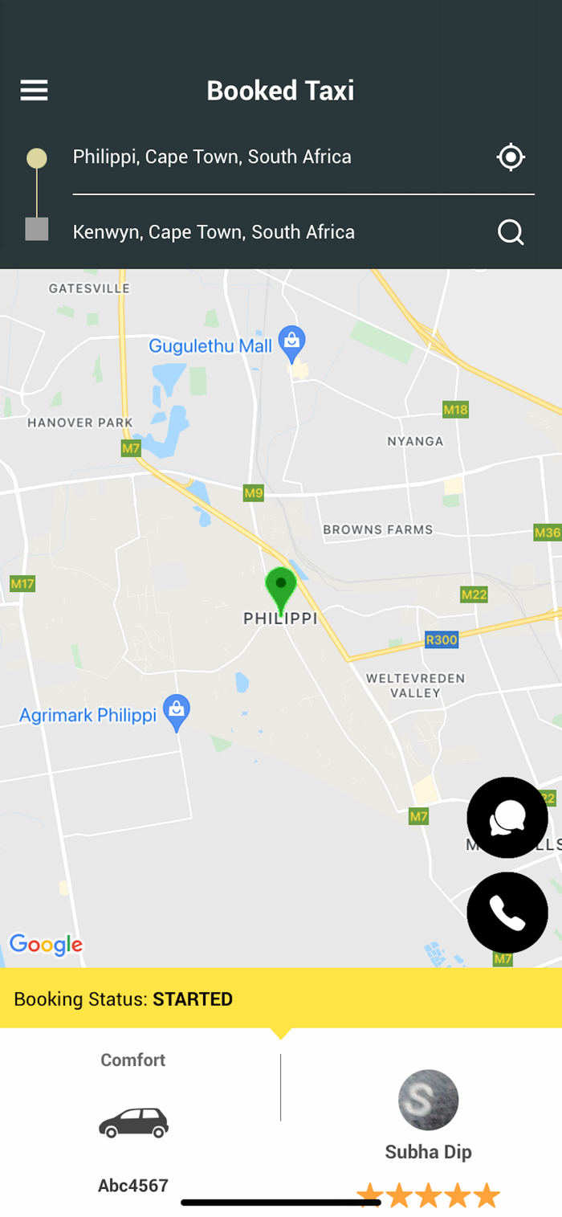
Task: Open driver Subha Dip's profile photo
Action: pos(429,1100)
